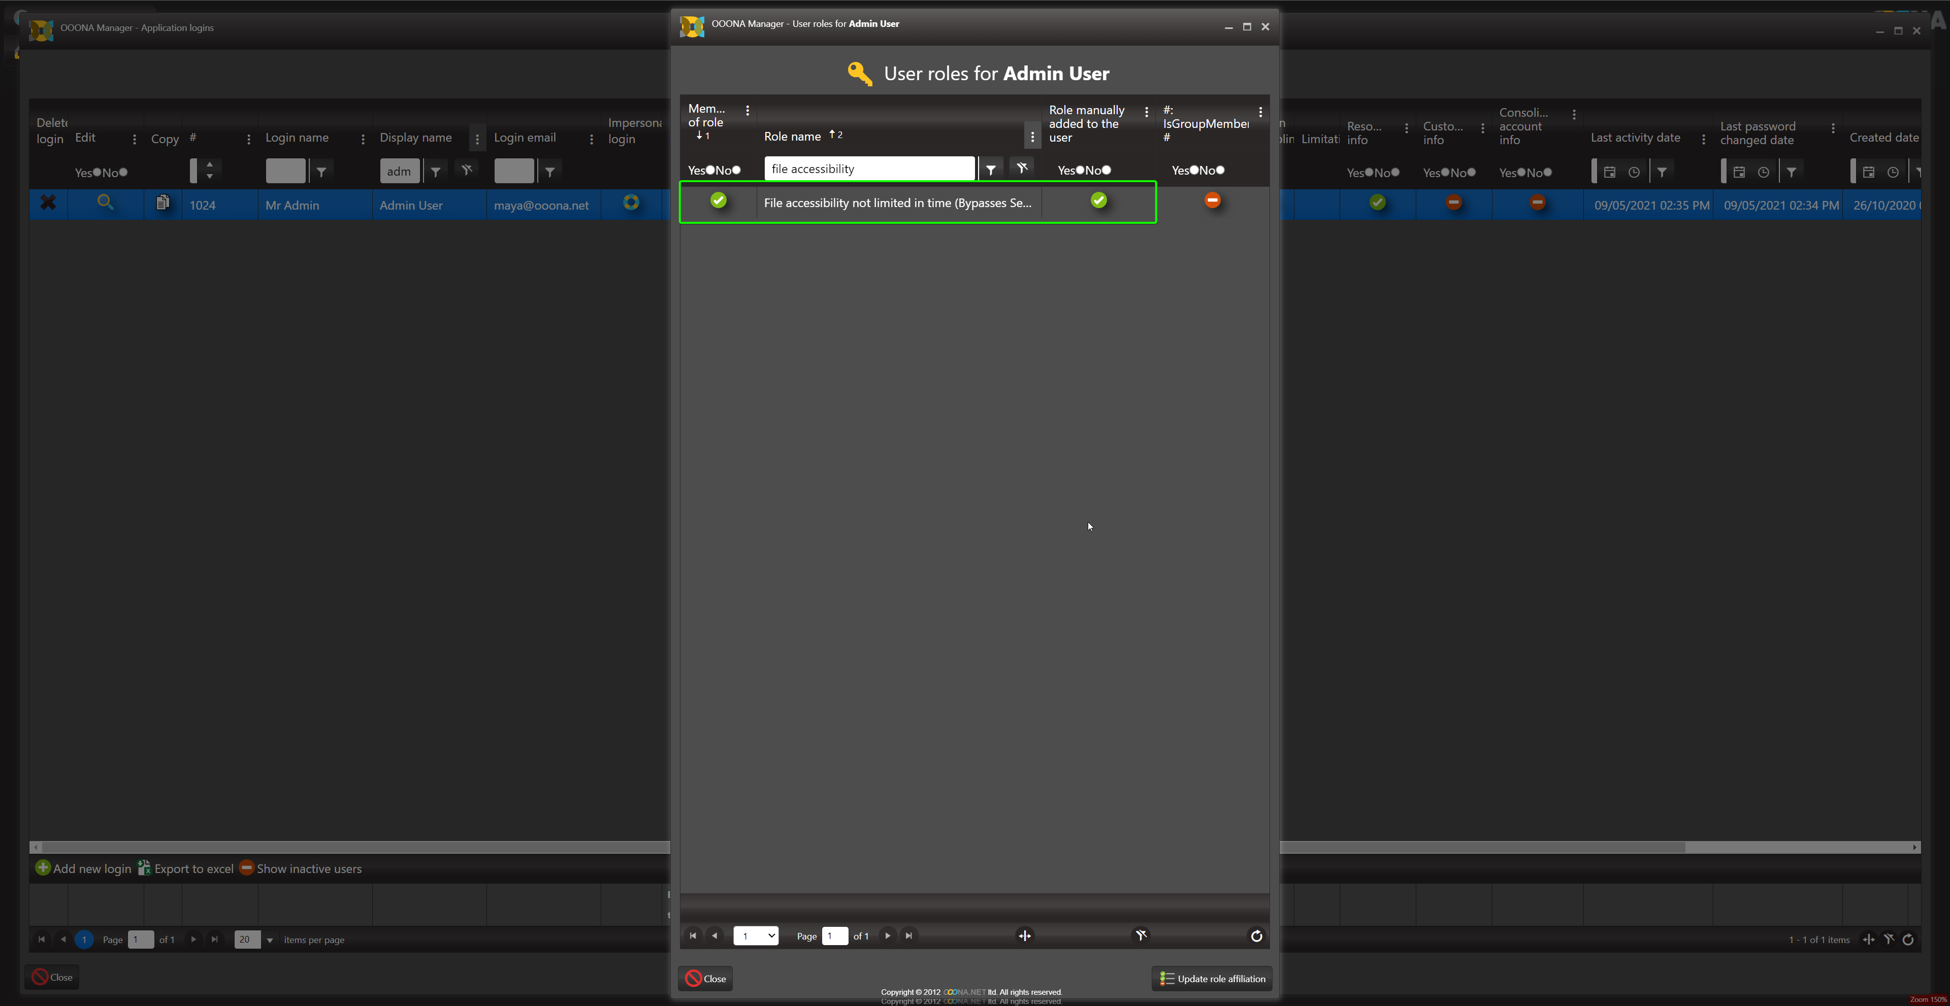
Task: Select Yes radio for Member of role filter
Action: point(710,170)
